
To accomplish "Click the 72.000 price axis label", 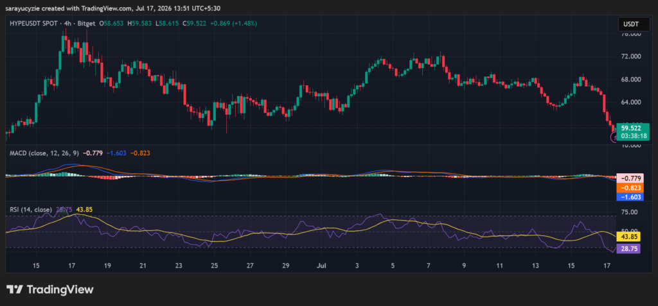I will point(631,56).
